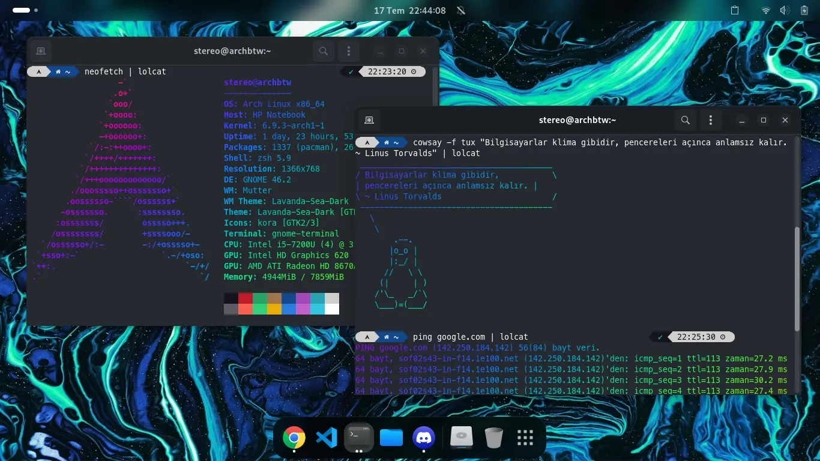
Task: Click the 22:23:20 prompt timestamp
Action: pos(387,71)
